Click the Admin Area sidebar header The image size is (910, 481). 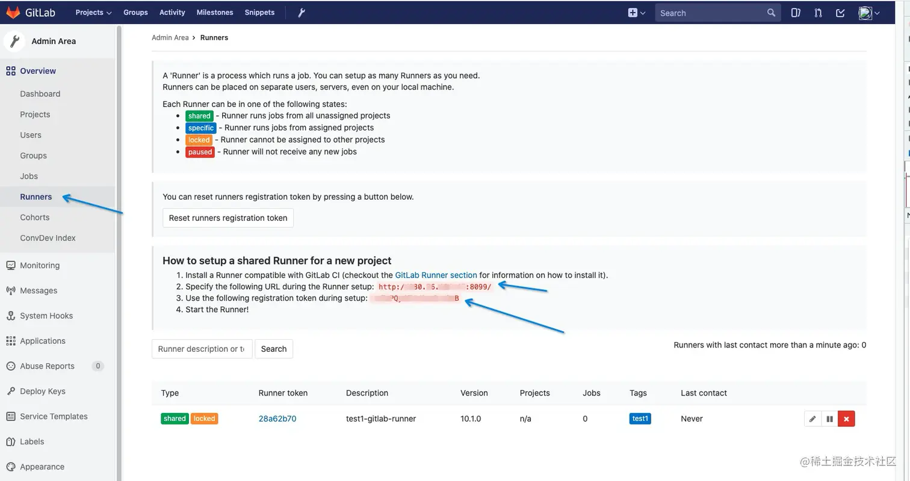pos(57,41)
